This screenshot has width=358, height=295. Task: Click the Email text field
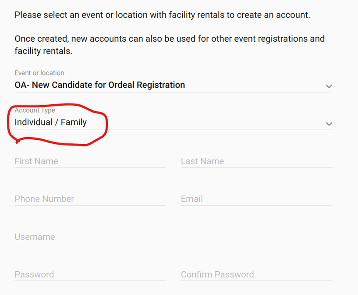click(x=256, y=199)
